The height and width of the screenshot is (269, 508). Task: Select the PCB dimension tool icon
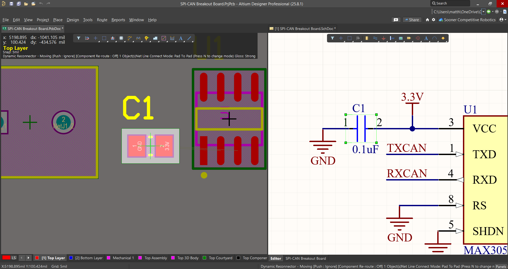coord(172,38)
